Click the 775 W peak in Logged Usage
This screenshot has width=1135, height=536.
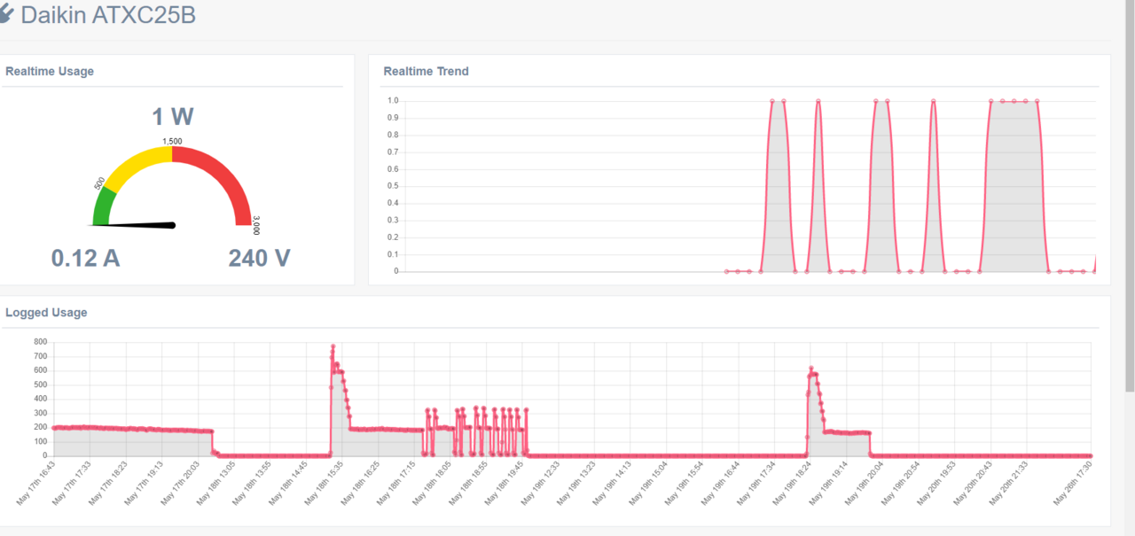click(x=333, y=346)
